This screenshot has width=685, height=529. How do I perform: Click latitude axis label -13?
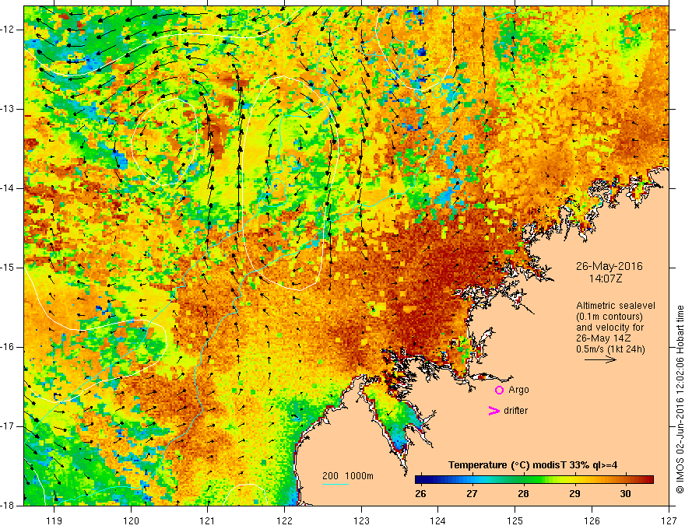click(9, 109)
